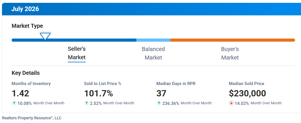This screenshot has height=123, width=301.
Task: Click the Key Details heading
Action: (x=26, y=73)
